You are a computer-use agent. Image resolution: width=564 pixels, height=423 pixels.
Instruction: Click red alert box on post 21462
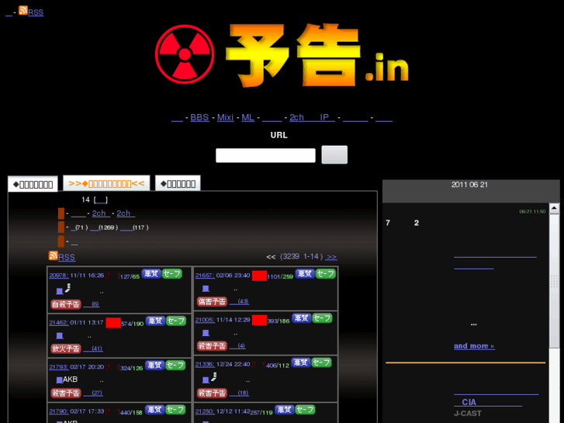click(x=113, y=323)
